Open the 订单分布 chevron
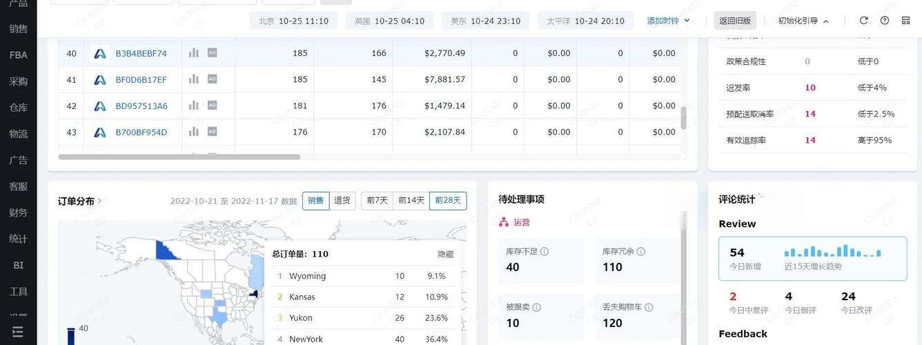 [x=99, y=201]
